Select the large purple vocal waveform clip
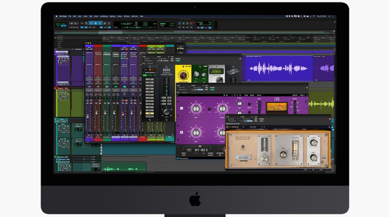 tap(279, 68)
